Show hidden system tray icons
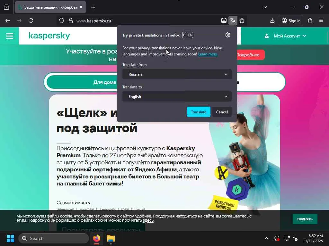 (266, 238)
